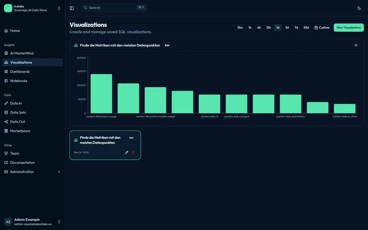This screenshot has height=230, width=368.
Task: Click the system.filesystem.usage bar in chart
Action: click(x=101, y=94)
